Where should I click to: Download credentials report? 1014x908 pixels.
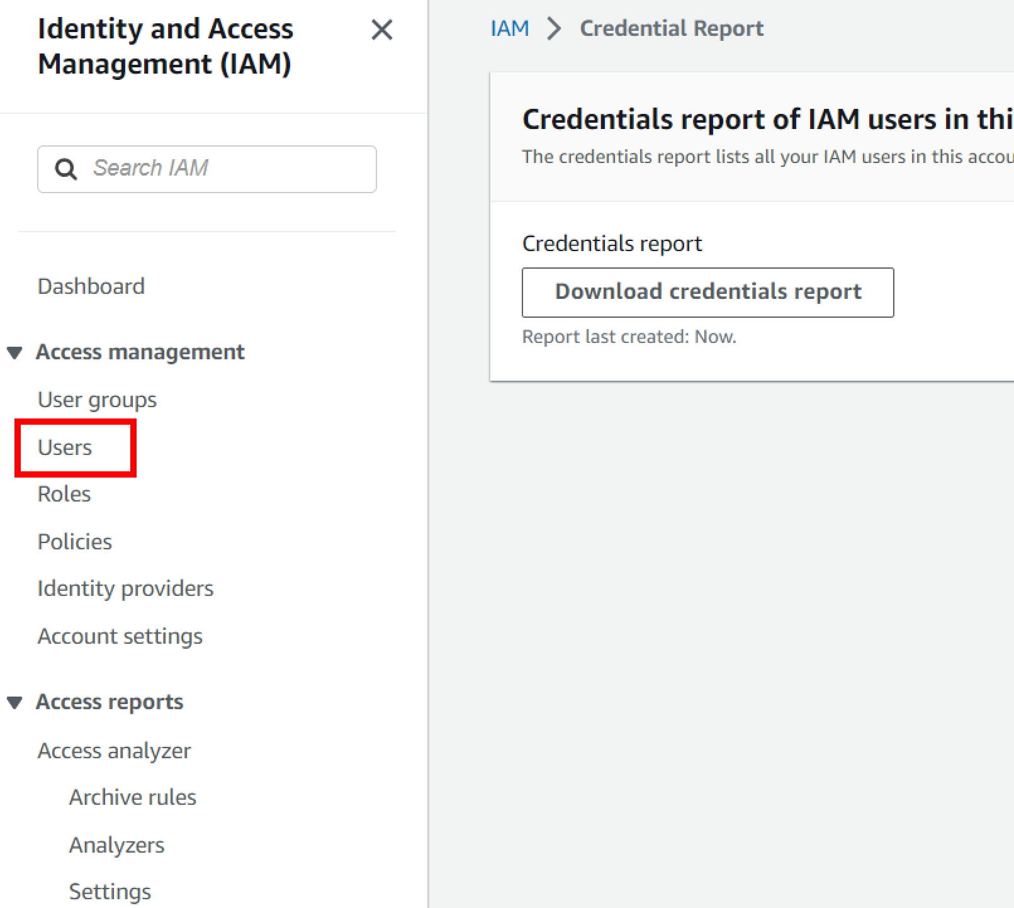(x=708, y=293)
